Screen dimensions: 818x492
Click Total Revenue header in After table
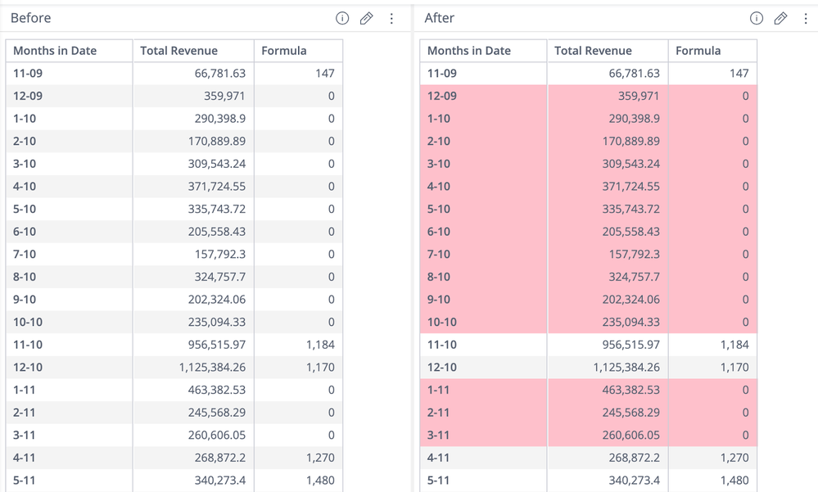click(593, 51)
